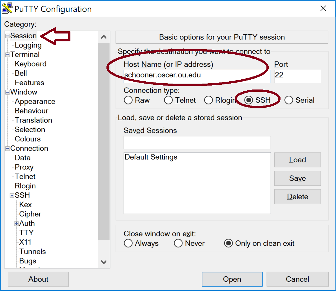Click the Host Name input field

[x=197, y=75]
